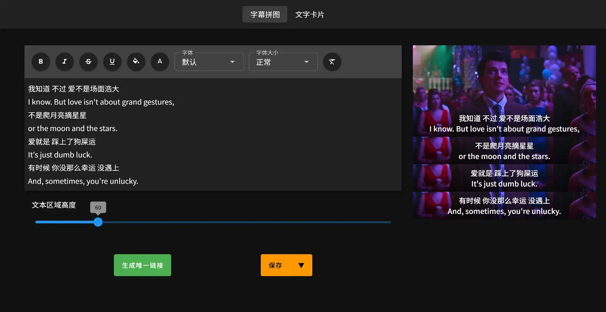Click the 生成唯一链接 button
The width and height of the screenshot is (606, 312).
(x=142, y=265)
